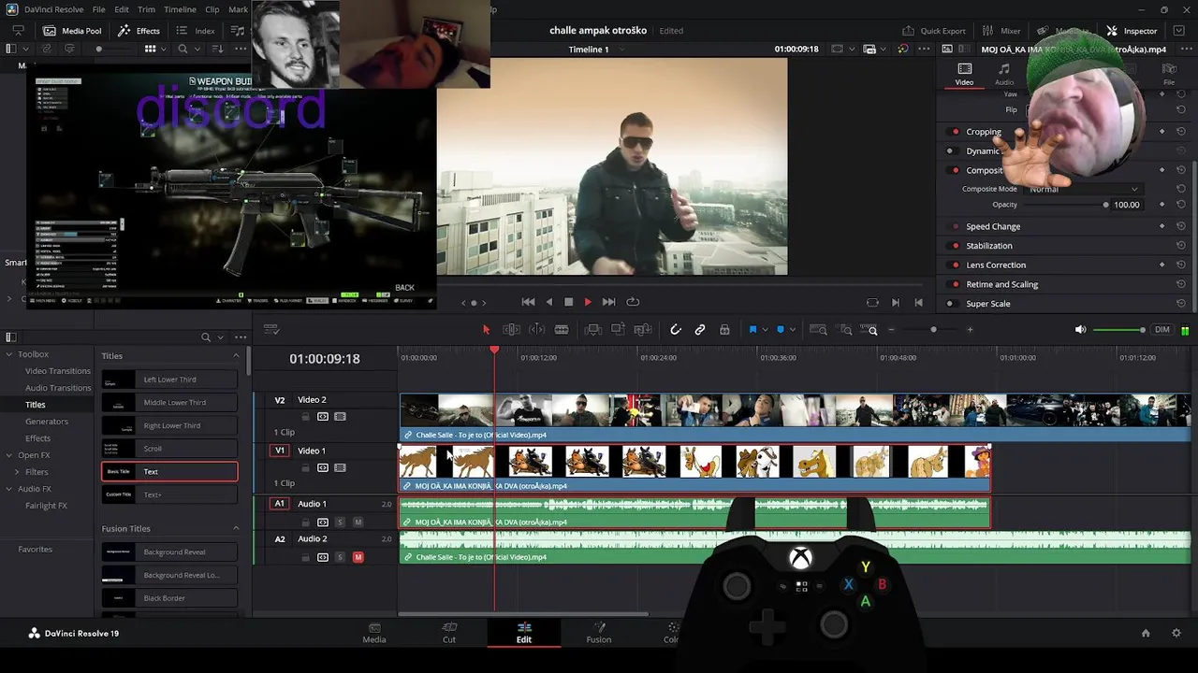Image resolution: width=1198 pixels, height=673 pixels.
Task: Open the Inspector Audio tab
Action: tap(1004, 74)
